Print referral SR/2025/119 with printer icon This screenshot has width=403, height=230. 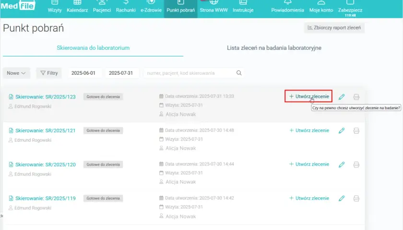point(356,198)
